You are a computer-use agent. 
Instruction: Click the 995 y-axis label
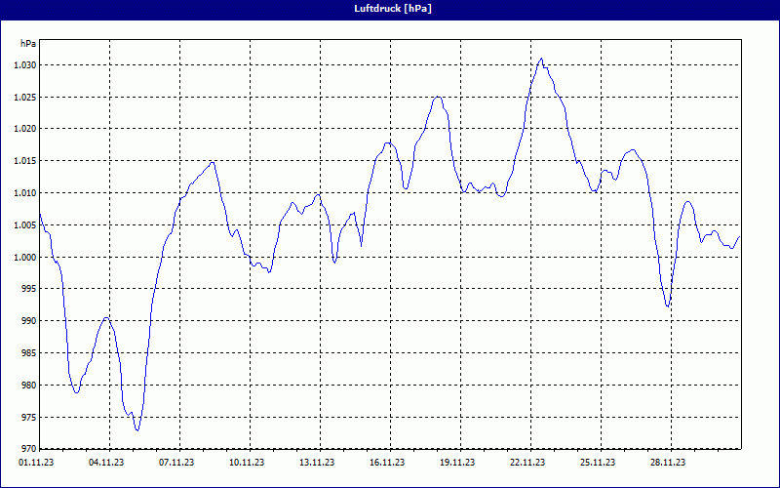point(29,289)
